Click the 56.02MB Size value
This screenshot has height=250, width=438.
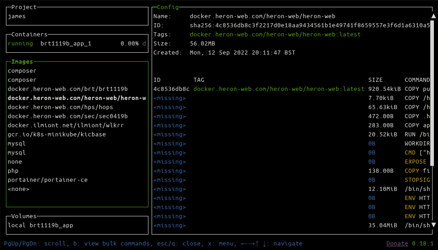coord(203,44)
